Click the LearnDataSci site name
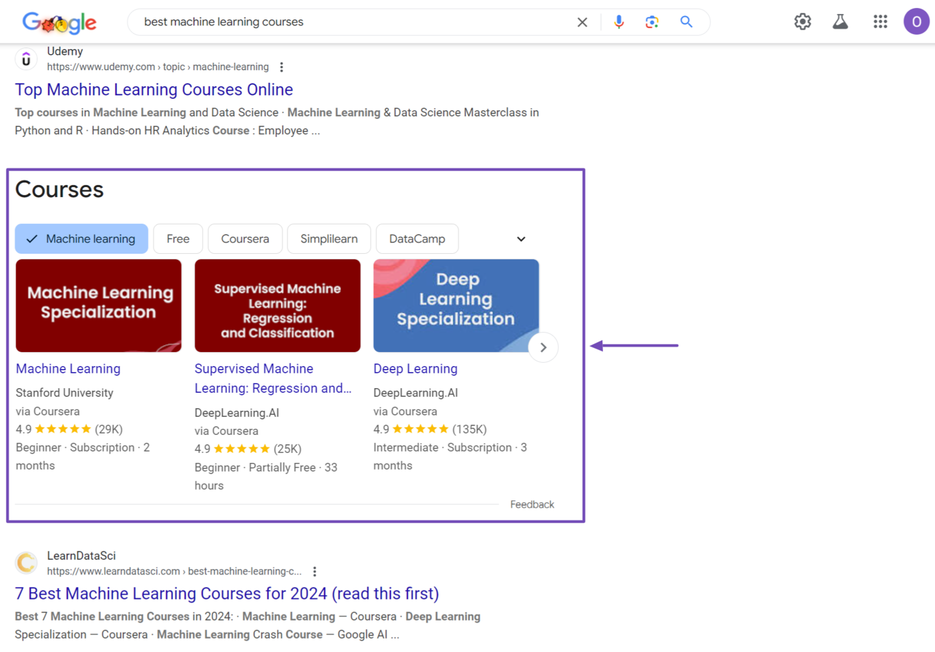This screenshot has height=652, width=935. click(x=81, y=556)
